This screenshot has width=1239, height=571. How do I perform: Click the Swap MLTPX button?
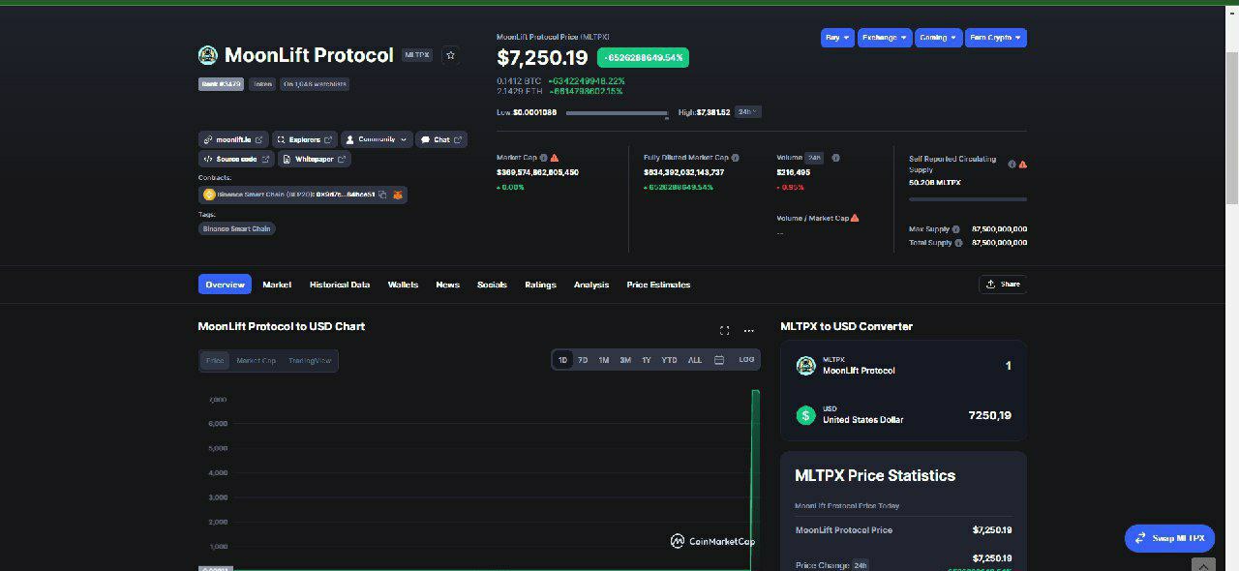click(x=1169, y=538)
